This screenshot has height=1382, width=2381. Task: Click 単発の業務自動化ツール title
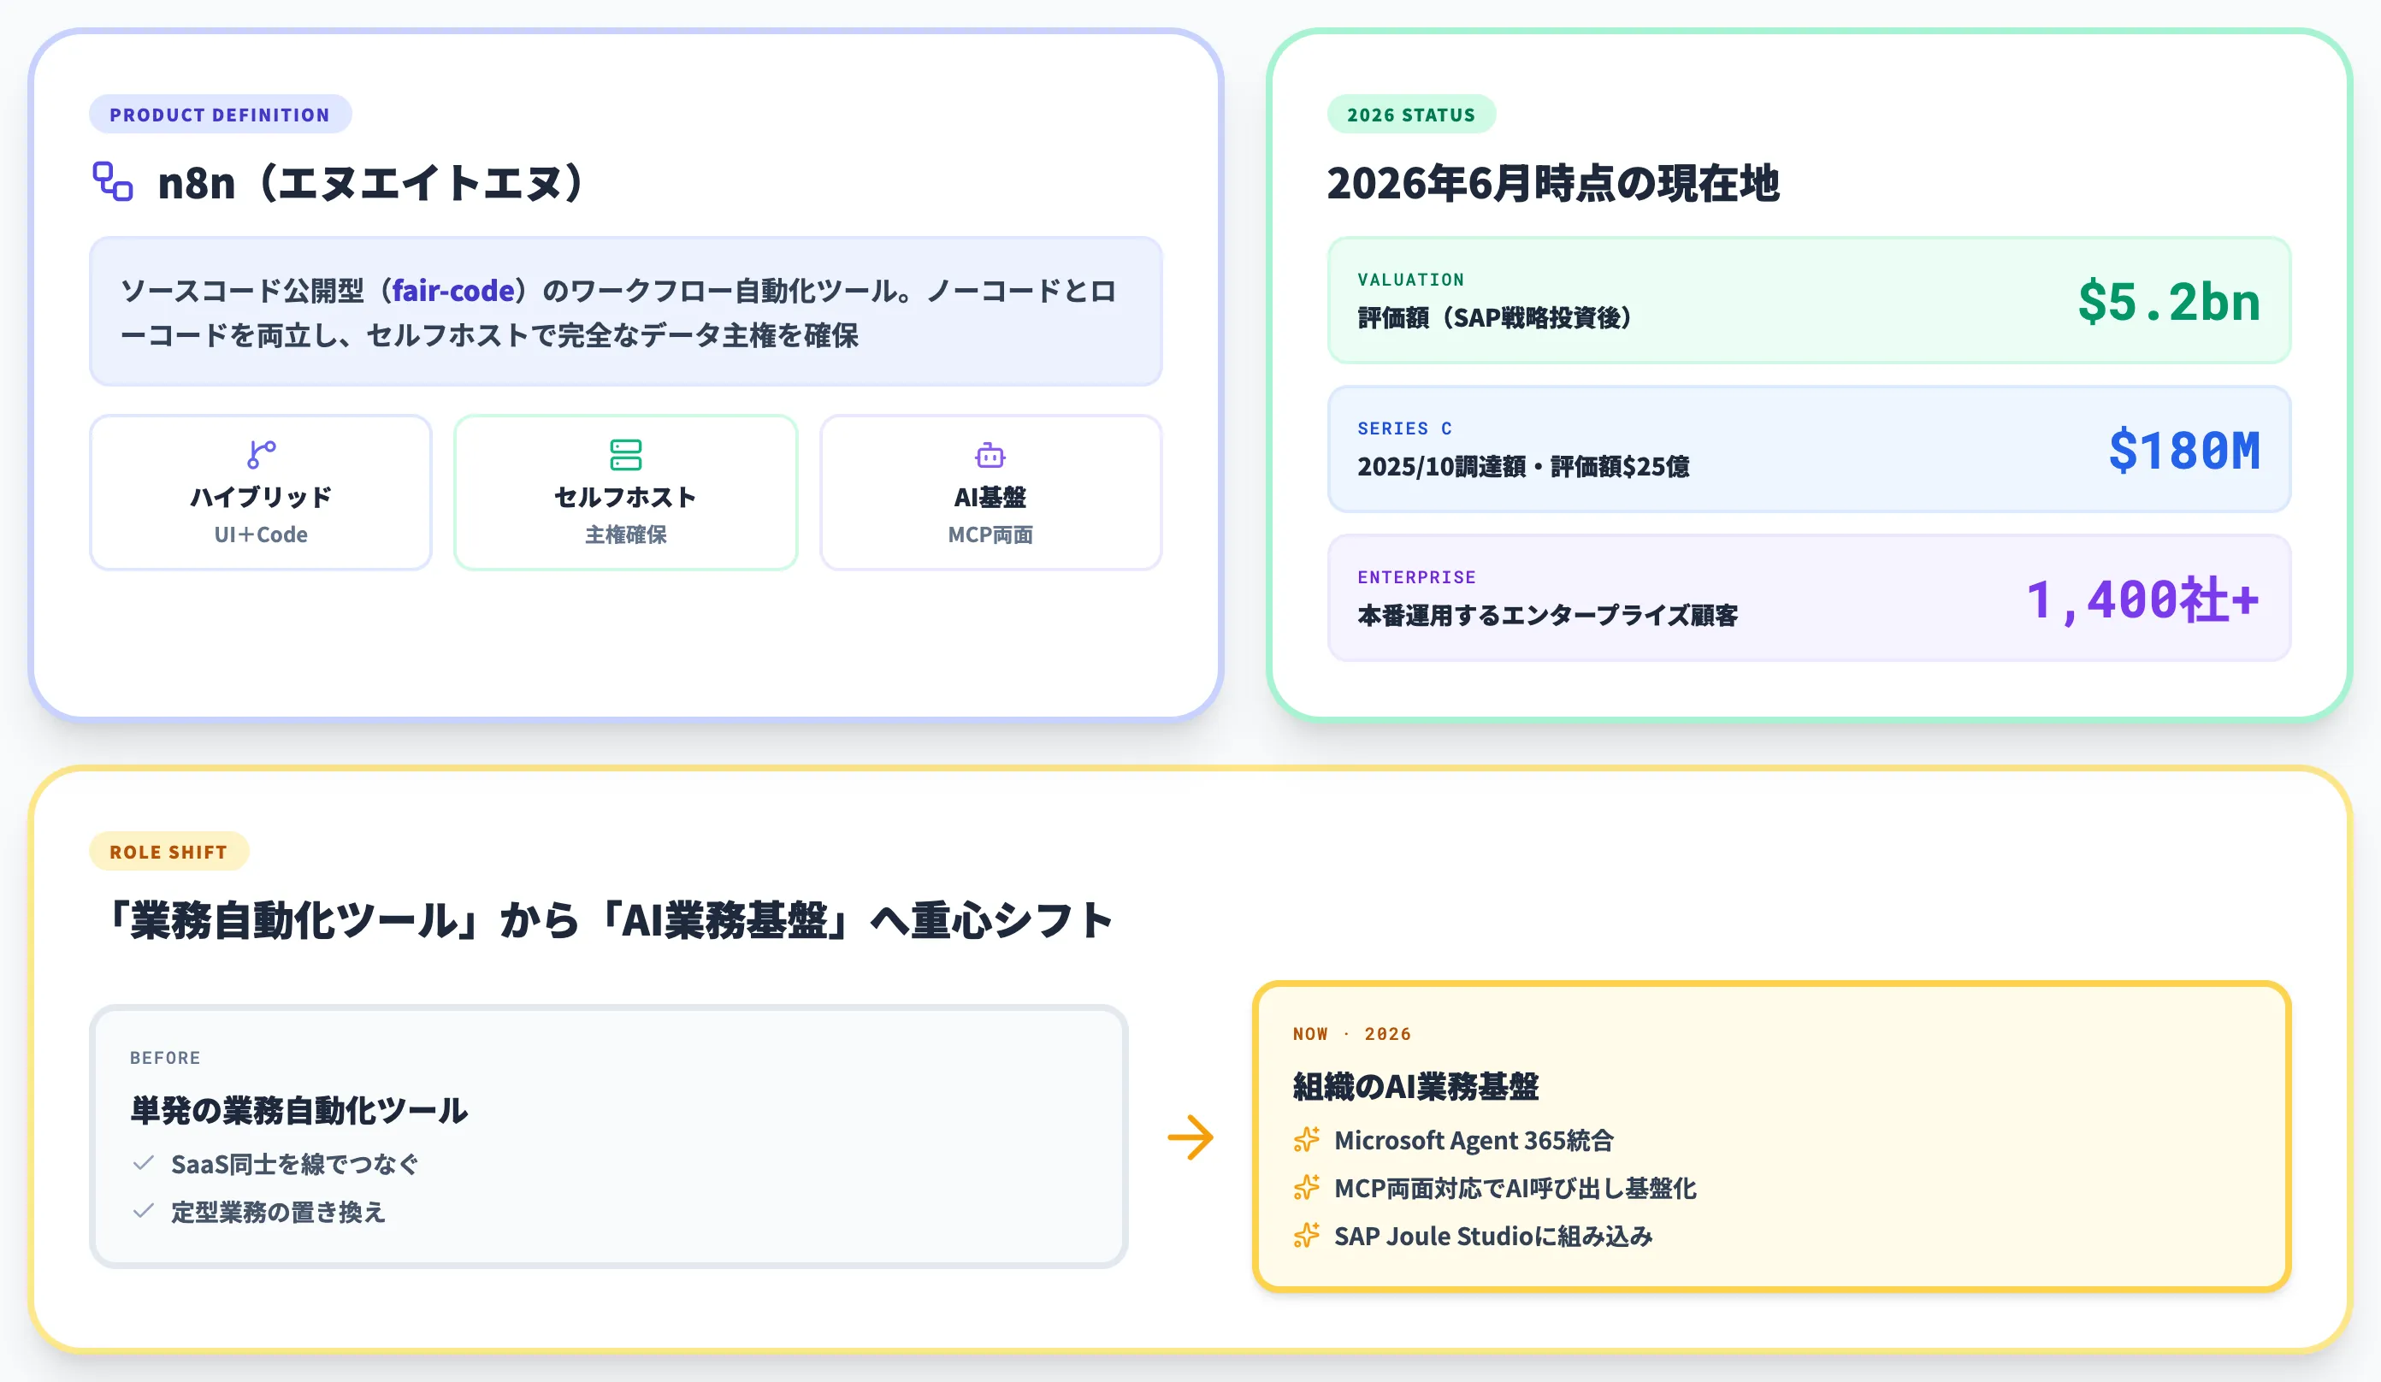click(298, 1110)
